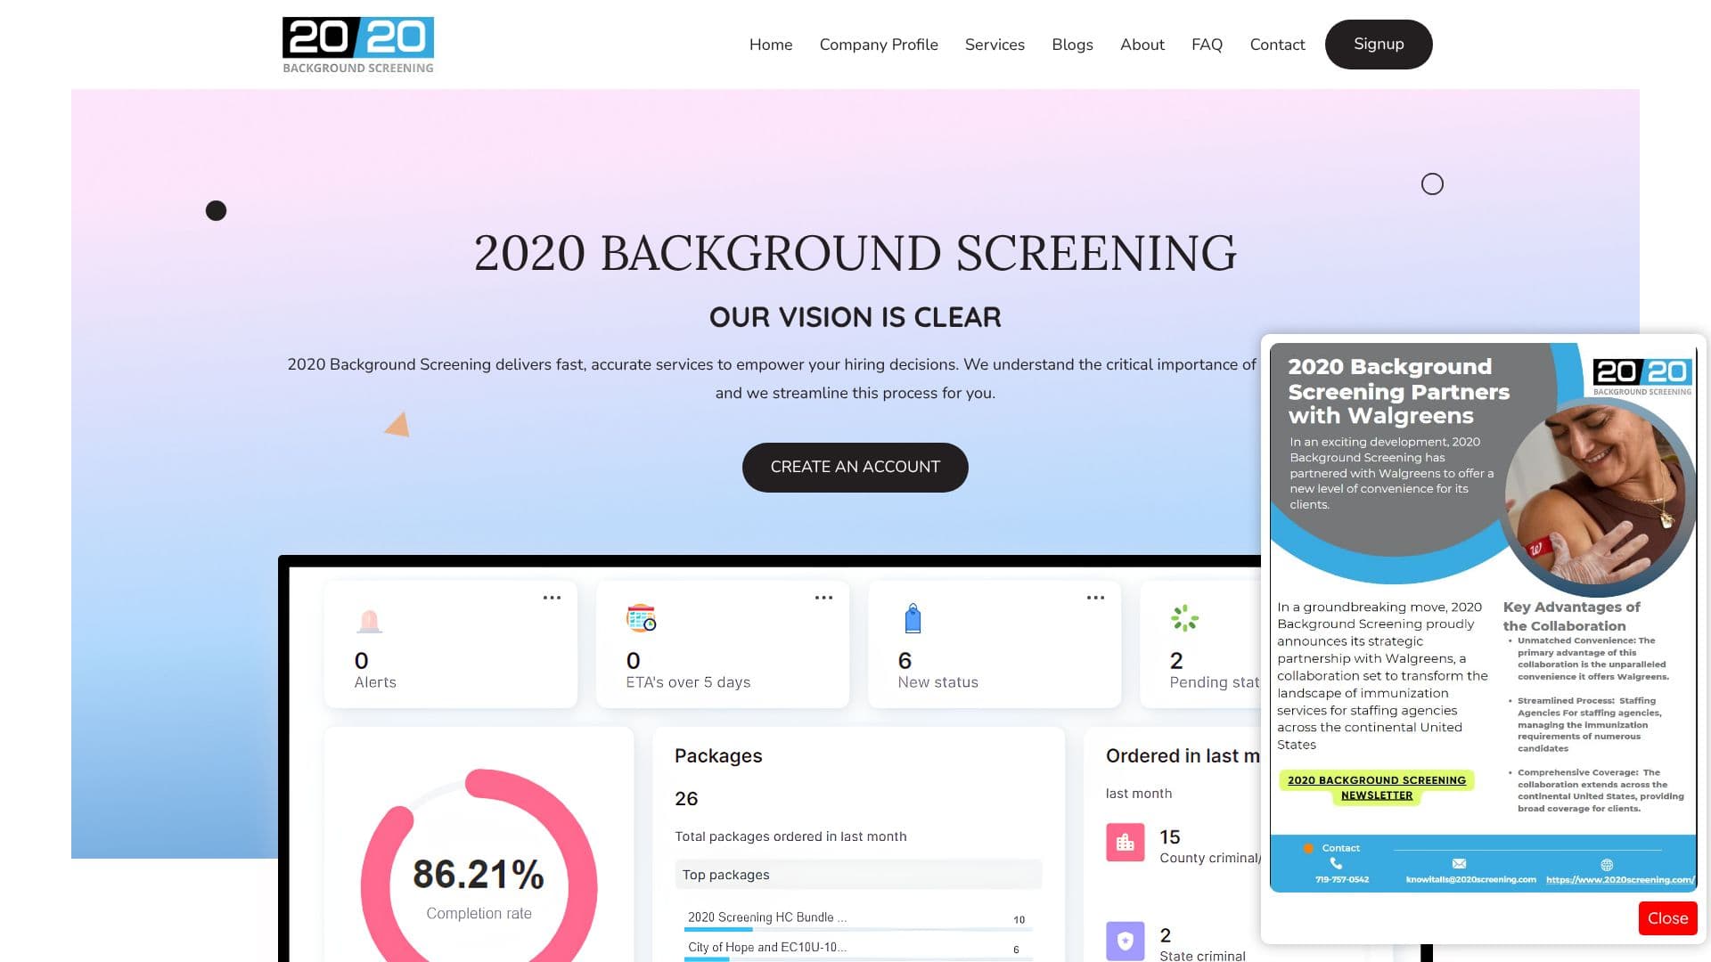The width and height of the screenshot is (1711, 962).
Task: Open the Services nav item
Action: [x=995, y=45]
